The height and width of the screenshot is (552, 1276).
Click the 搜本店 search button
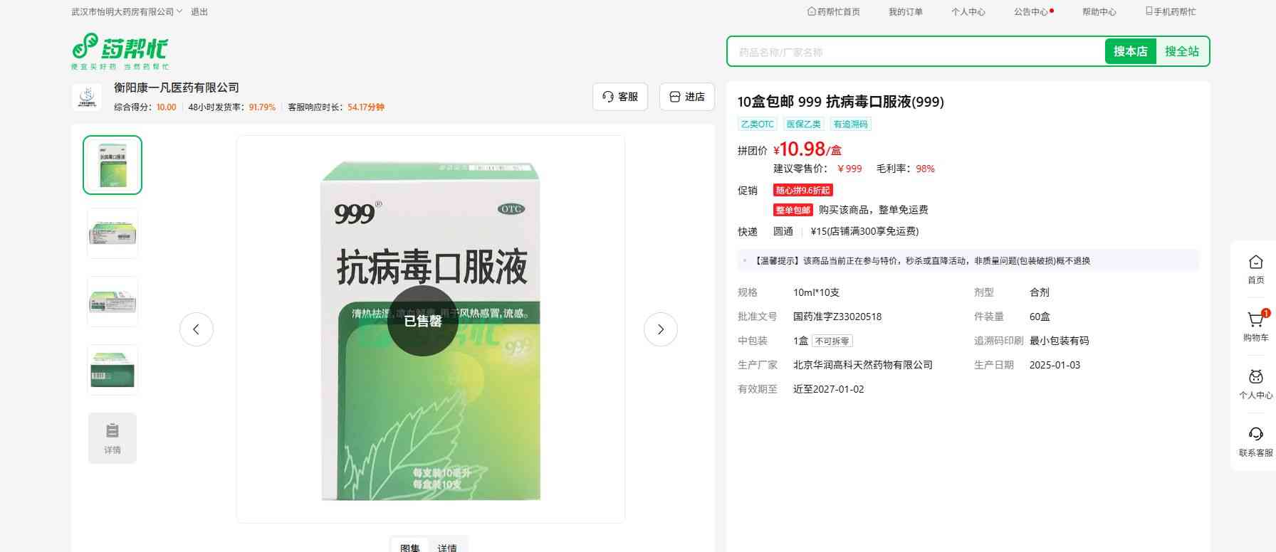[1130, 51]
